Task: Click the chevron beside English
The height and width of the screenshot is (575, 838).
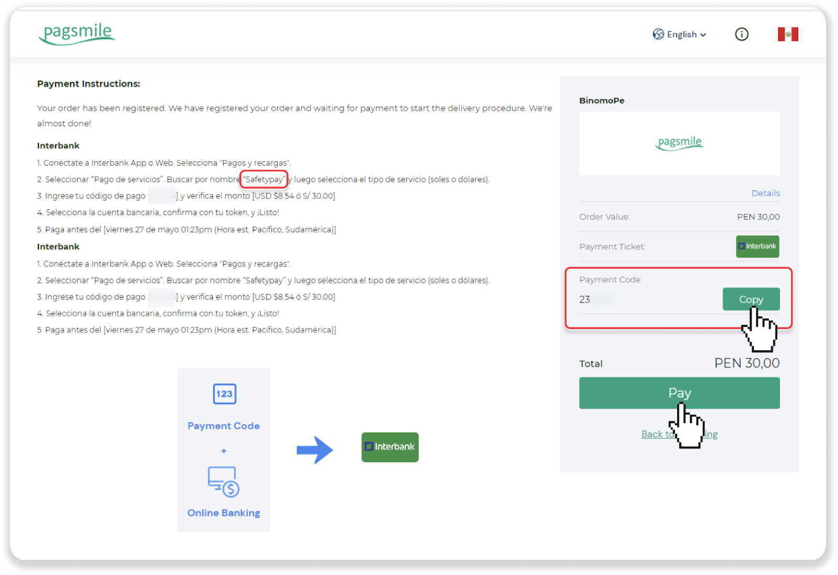Action: 703,35
